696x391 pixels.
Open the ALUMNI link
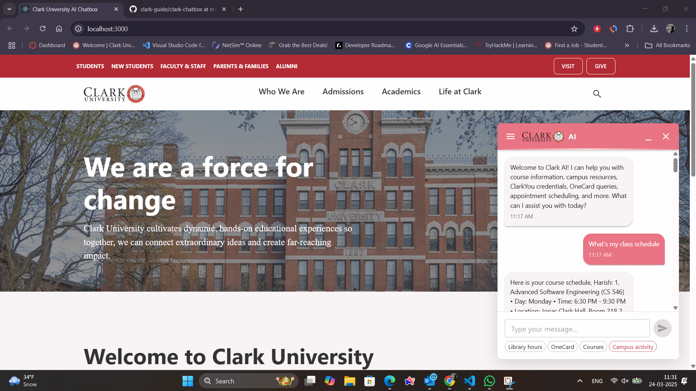point(286,66)
